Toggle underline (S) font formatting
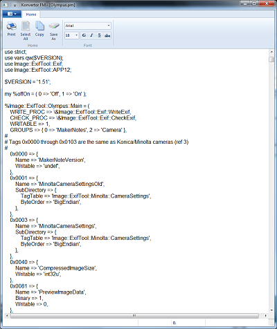The image size is (277, 329). pos(99,35)
